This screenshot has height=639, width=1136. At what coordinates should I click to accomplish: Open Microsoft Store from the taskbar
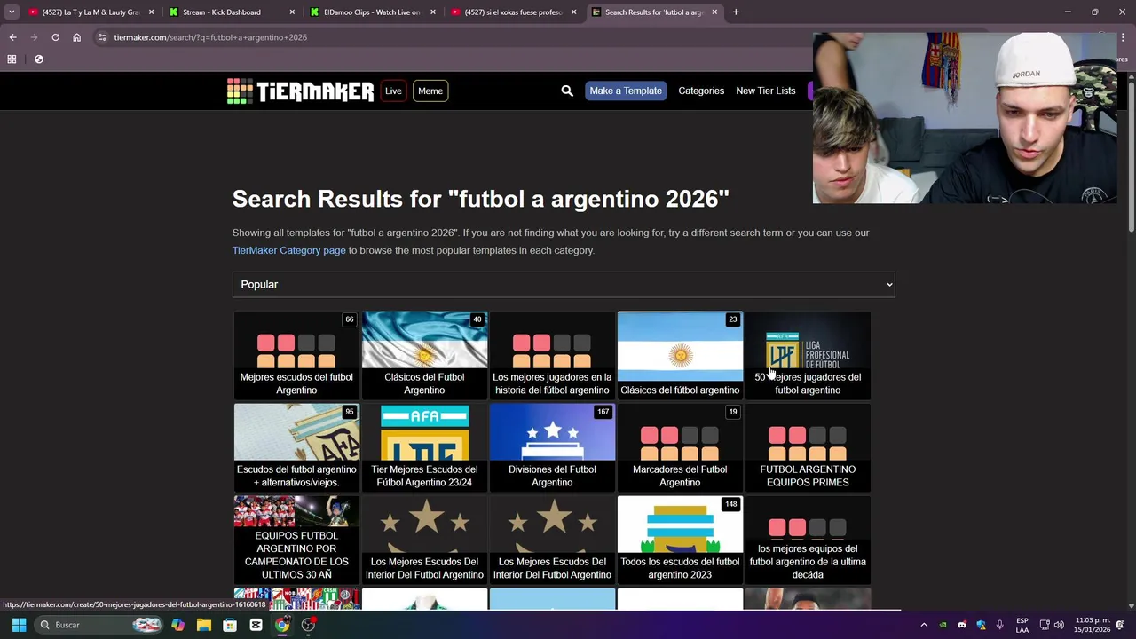click(230, 625)
